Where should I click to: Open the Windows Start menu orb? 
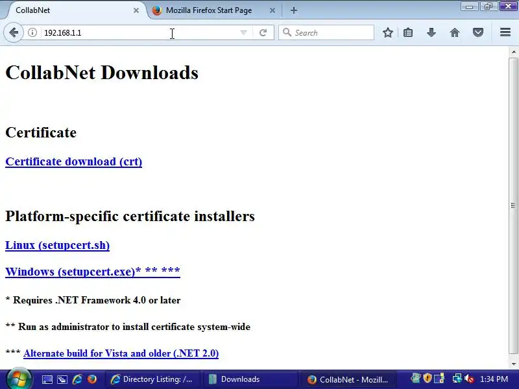[x=19, y=379]
